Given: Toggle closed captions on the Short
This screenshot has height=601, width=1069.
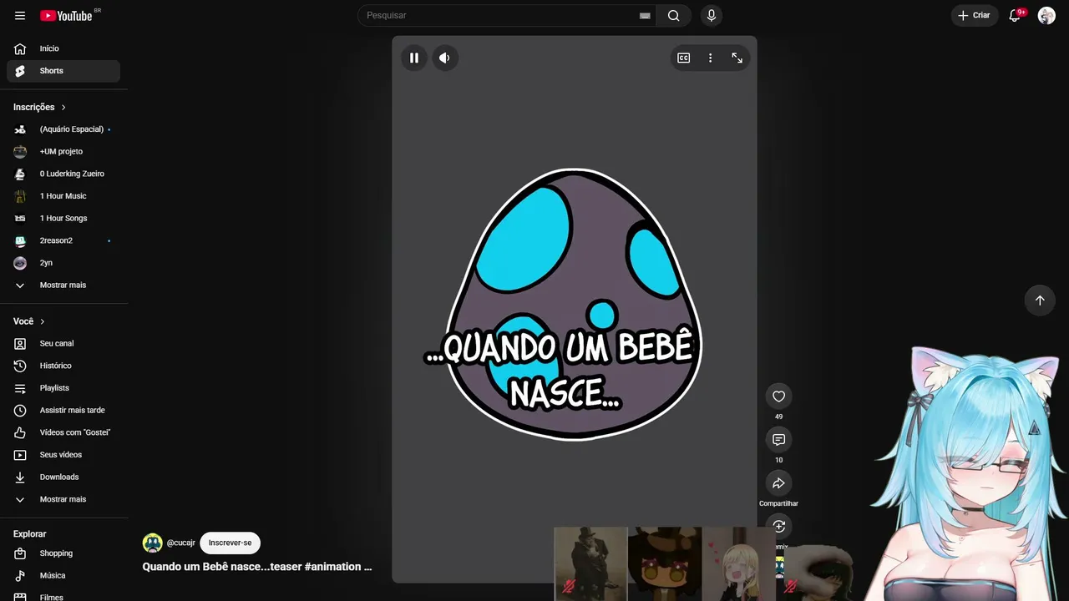Looking at the screenshot, I should coord(684,58).
